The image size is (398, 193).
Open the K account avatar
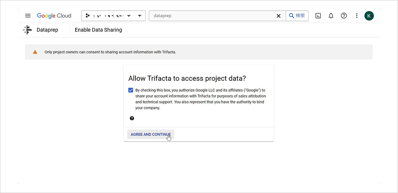coord(369,16)
